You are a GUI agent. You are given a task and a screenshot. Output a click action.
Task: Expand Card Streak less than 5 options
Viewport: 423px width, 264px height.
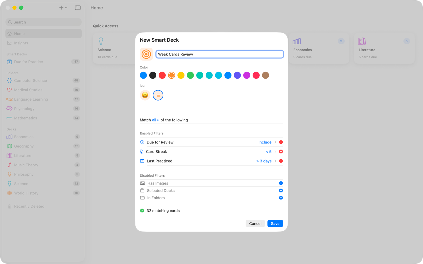[271, 152]
